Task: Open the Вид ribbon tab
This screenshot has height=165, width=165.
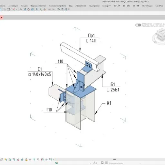Action: 71,6
